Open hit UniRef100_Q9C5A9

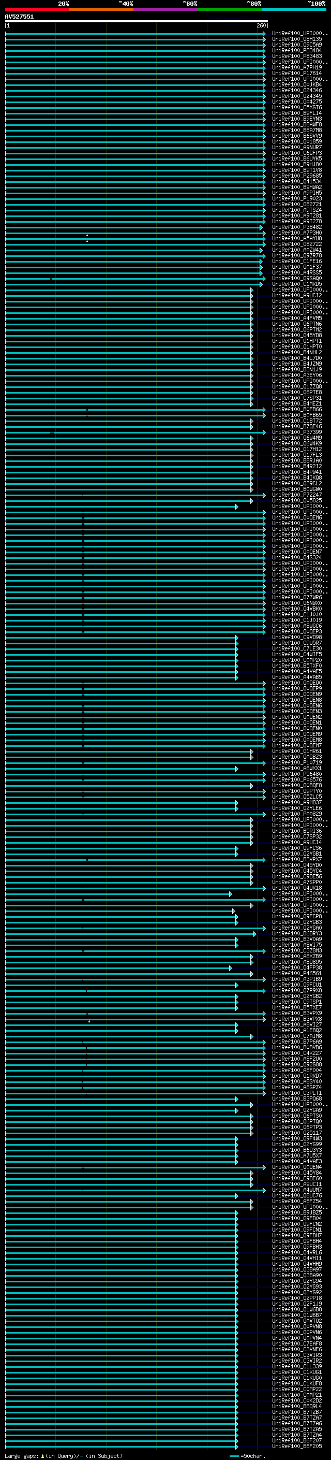[x=297, y=45]
